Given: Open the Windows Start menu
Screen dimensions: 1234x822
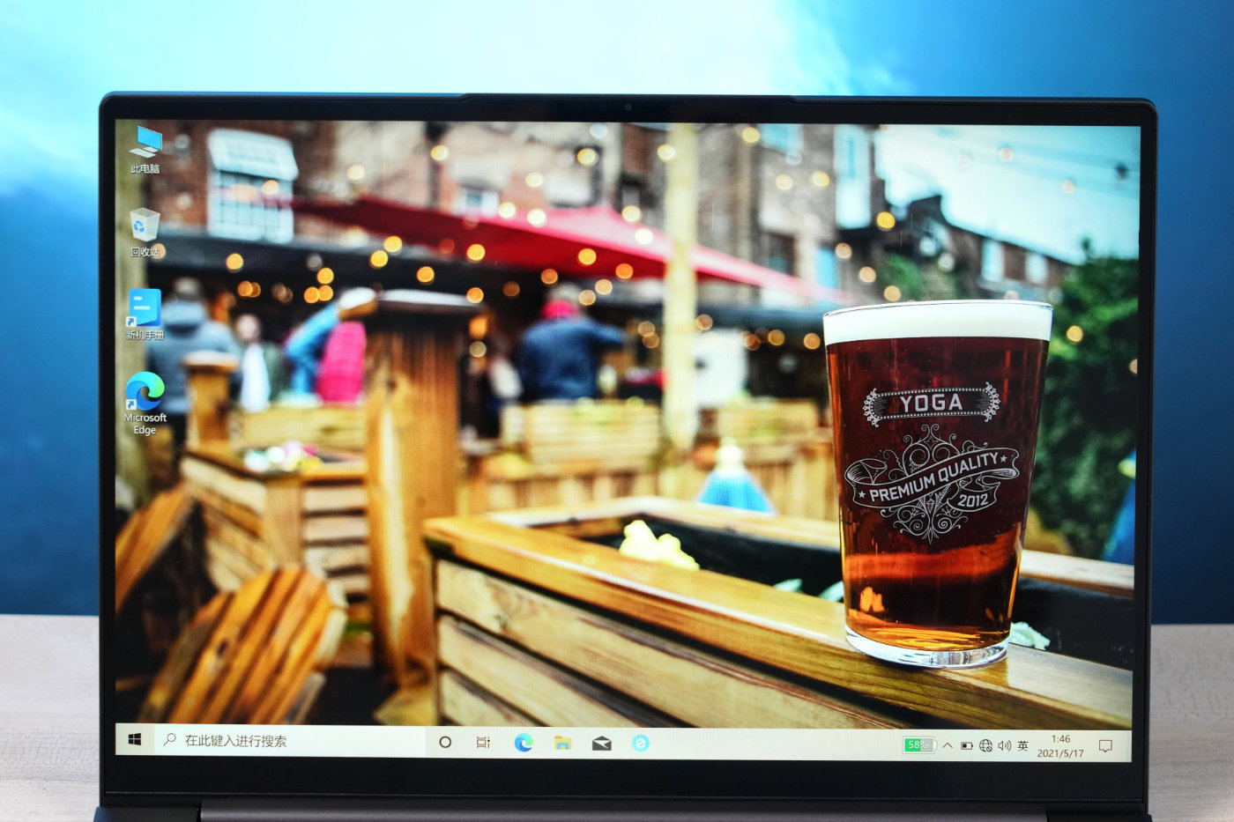Looking at the screenshot, I should (135, 740).
